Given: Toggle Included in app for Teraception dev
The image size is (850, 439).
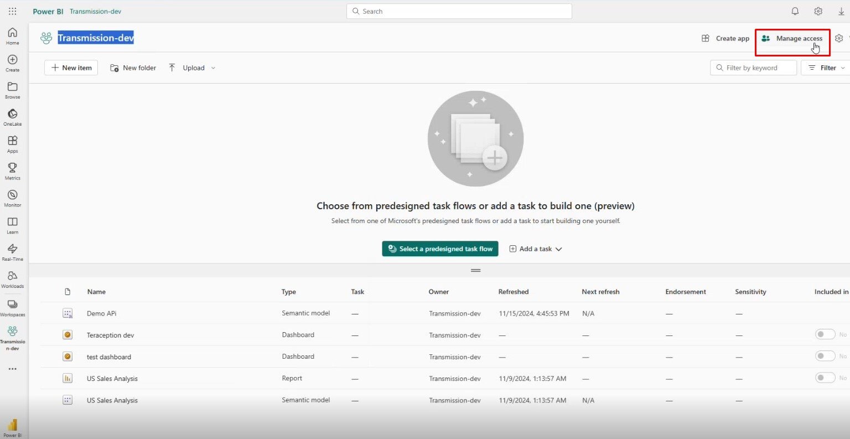Looking at the screenshot, I should pyautogui.click(x=825, y=334).
